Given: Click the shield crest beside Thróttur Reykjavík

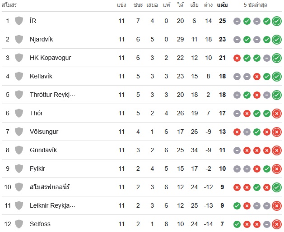Looking at the screenshot, I should (19, 95).
